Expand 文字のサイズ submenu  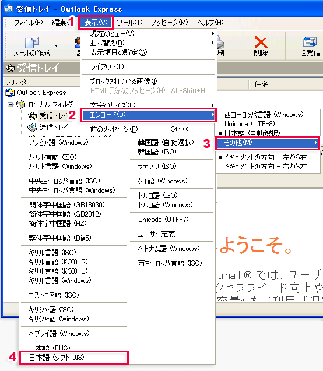pos(149,104)
